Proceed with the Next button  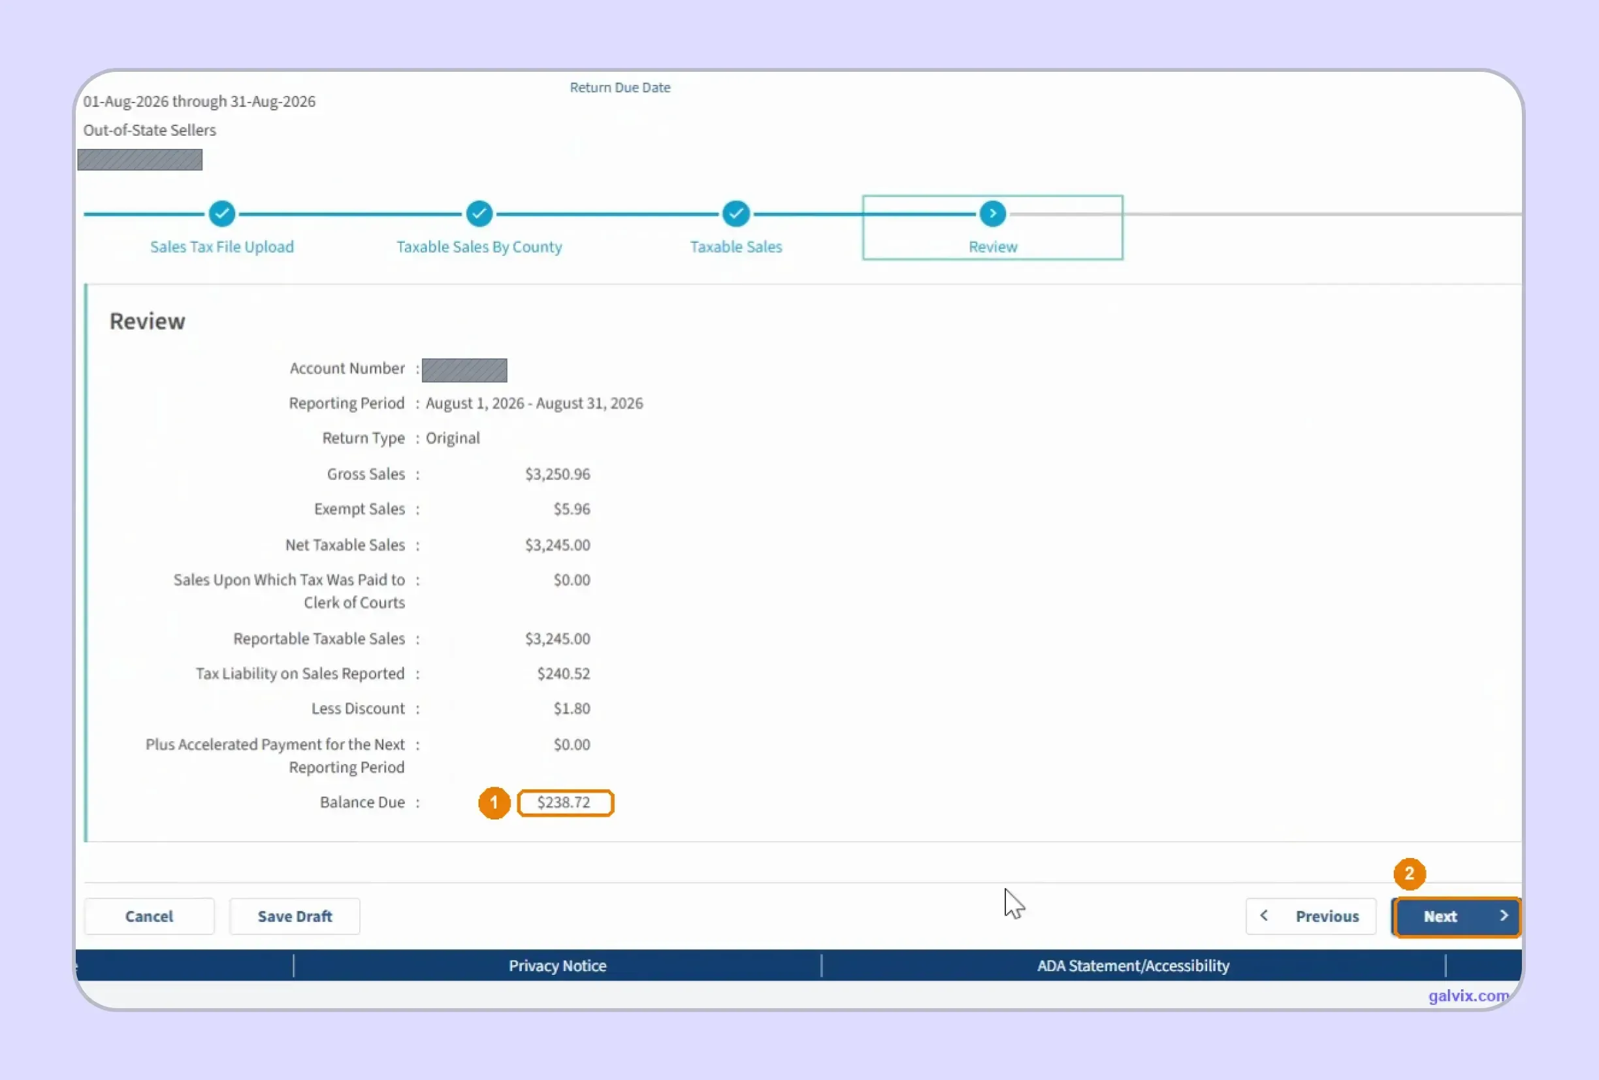(1456, 916)
